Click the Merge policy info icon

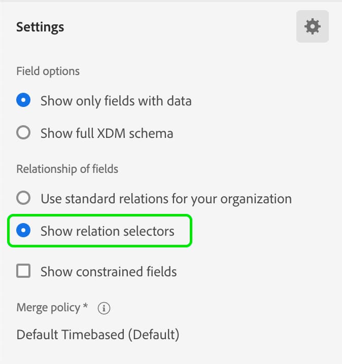click(x=104, y=308)
